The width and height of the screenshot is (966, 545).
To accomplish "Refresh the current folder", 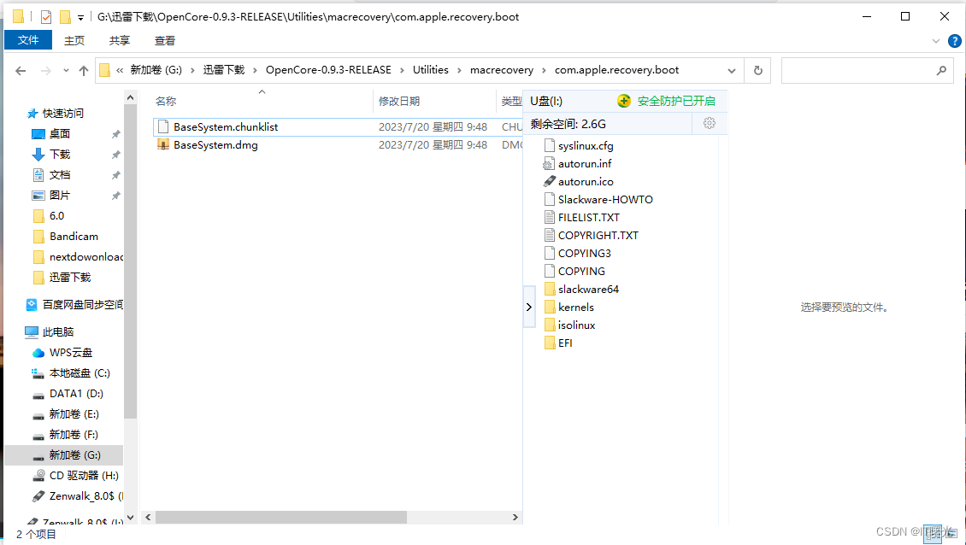I will [x=757, y=71].
